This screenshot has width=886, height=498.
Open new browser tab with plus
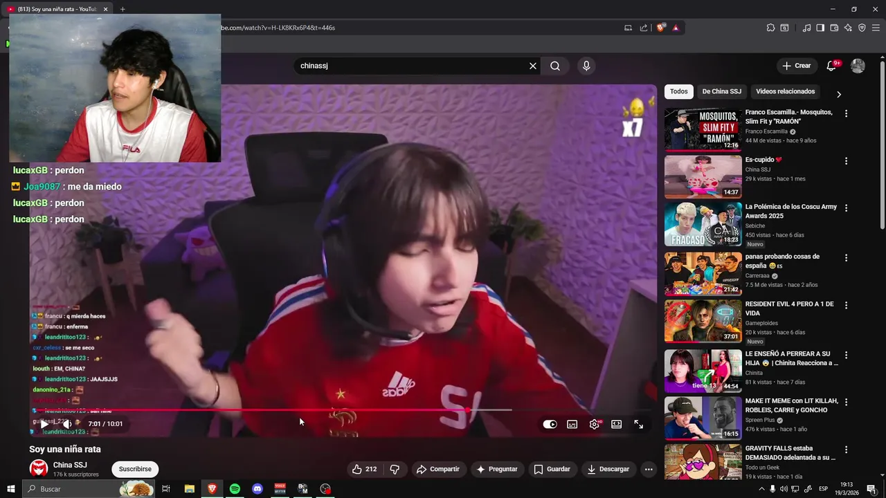point(123,9)
